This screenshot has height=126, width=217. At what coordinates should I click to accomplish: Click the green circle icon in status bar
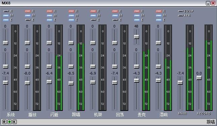pyautogui.click(x=9, y=122)
